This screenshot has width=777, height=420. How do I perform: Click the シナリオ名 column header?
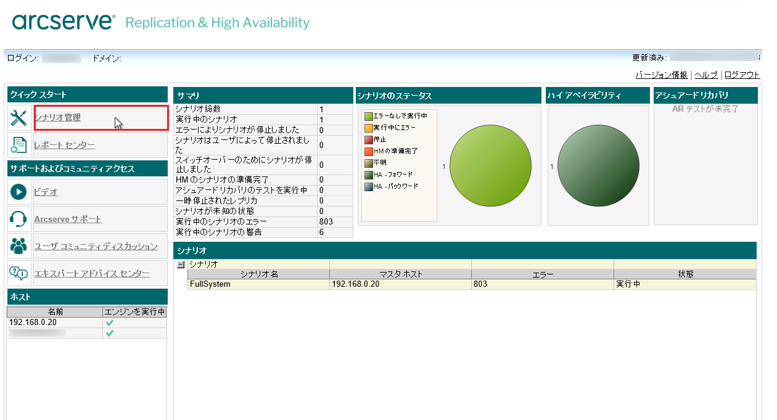coord(259,274)
